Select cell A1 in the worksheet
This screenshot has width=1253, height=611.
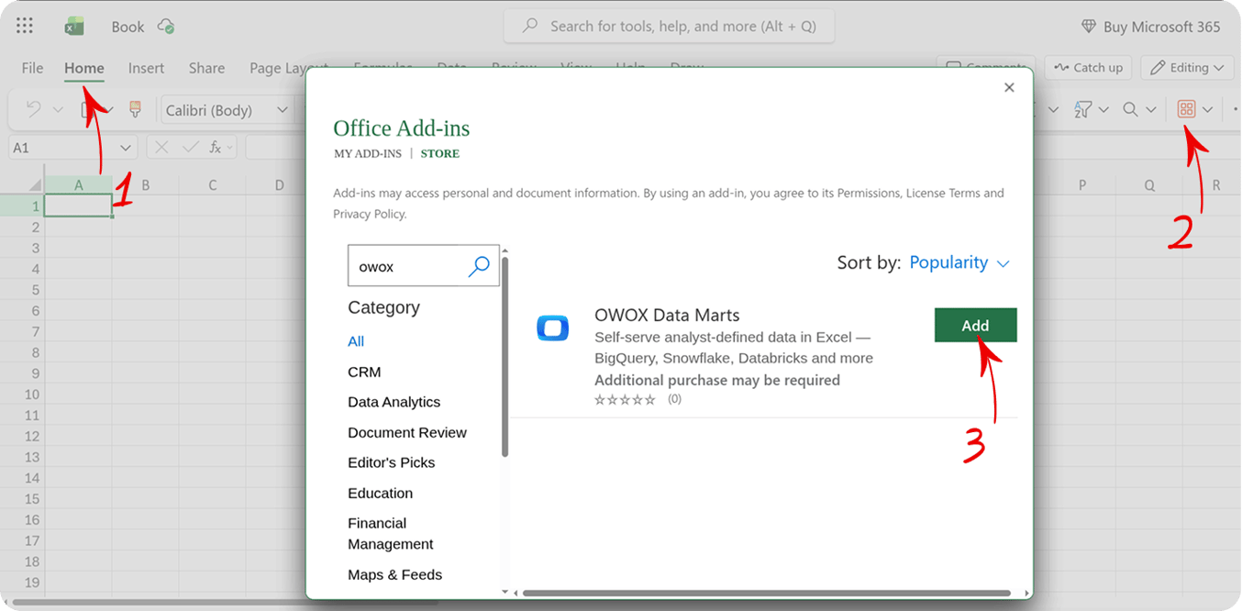point(79,206)
